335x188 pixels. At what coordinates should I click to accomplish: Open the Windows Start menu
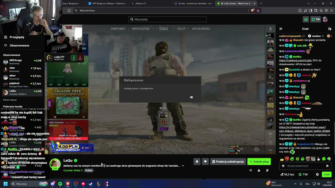(x=5, y=184)
